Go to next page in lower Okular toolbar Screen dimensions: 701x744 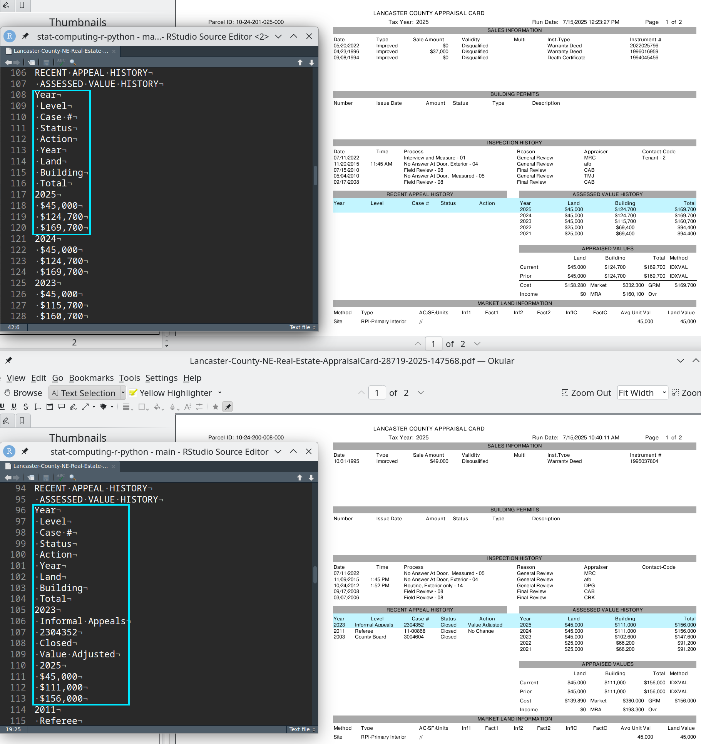tap(421, 393)
